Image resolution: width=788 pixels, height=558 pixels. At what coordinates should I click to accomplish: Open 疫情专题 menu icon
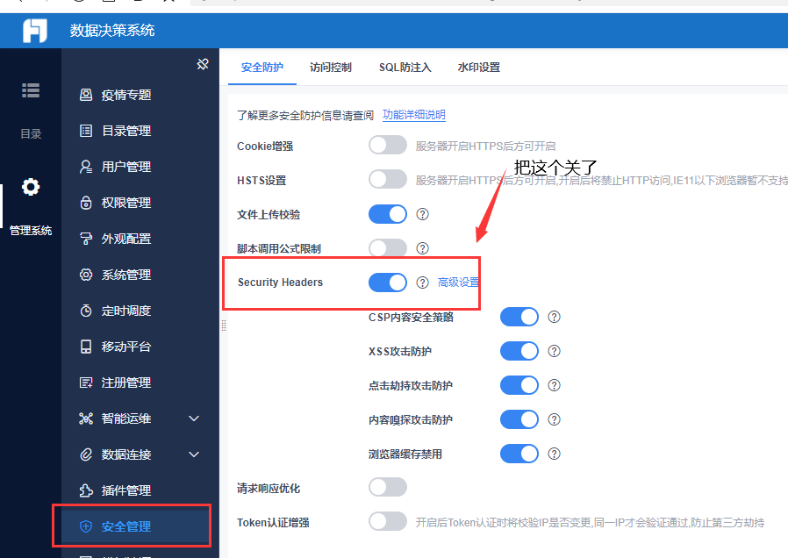(86, 95)
